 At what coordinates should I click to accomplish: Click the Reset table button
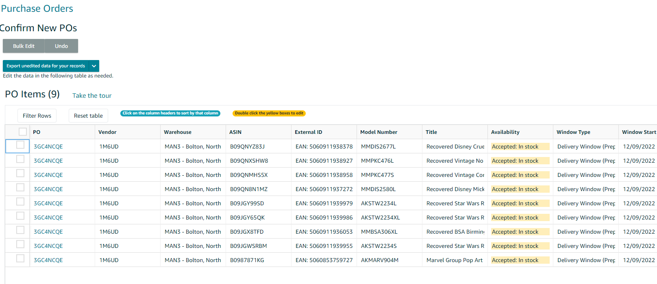pos(88,116)
